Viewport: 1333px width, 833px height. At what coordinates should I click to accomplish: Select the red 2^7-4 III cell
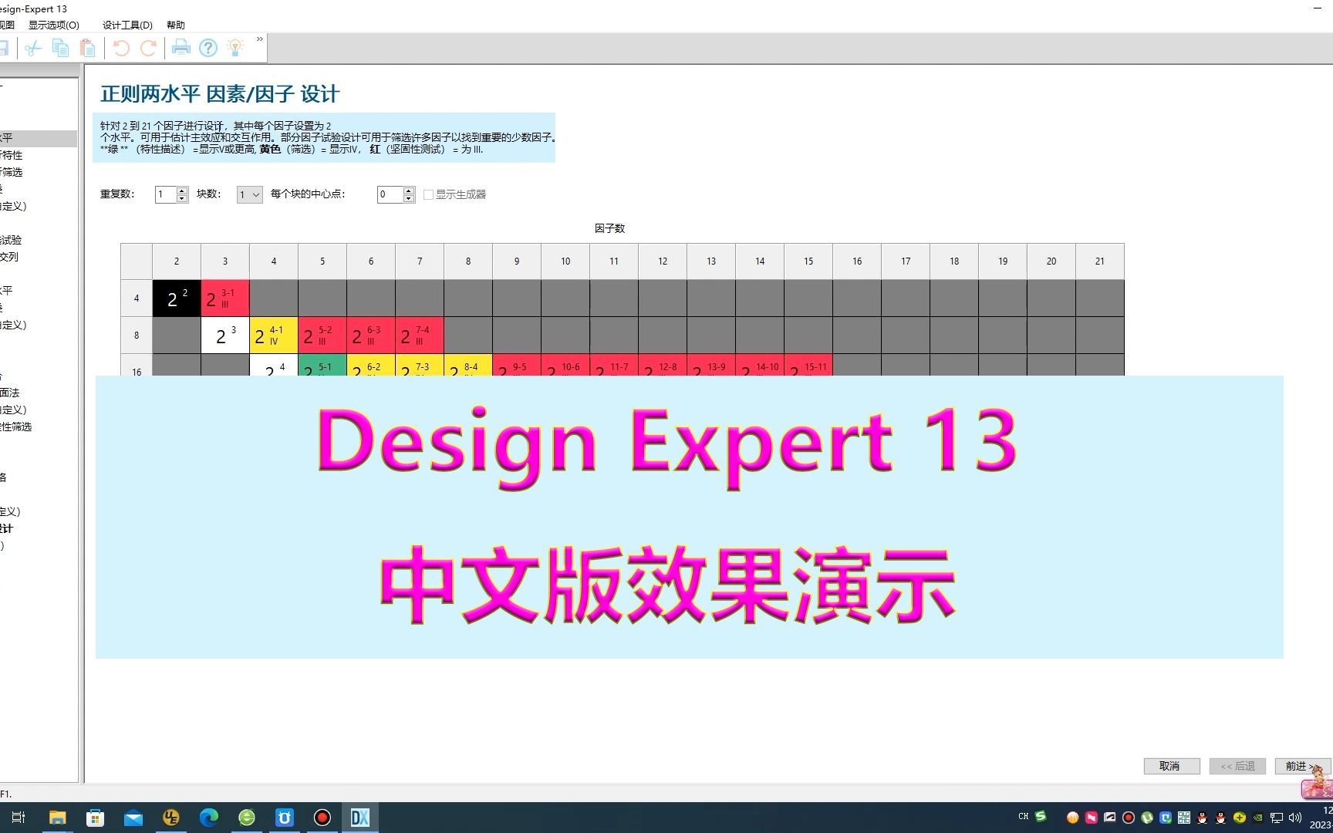[x=420, y=336]
